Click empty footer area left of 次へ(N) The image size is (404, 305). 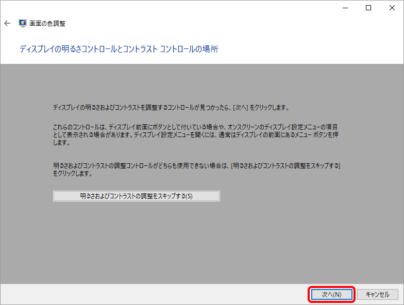pyautogui.click(x=155, y=294)
